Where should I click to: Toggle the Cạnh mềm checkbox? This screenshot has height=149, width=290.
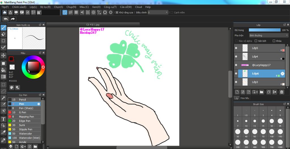click(172, 12)
